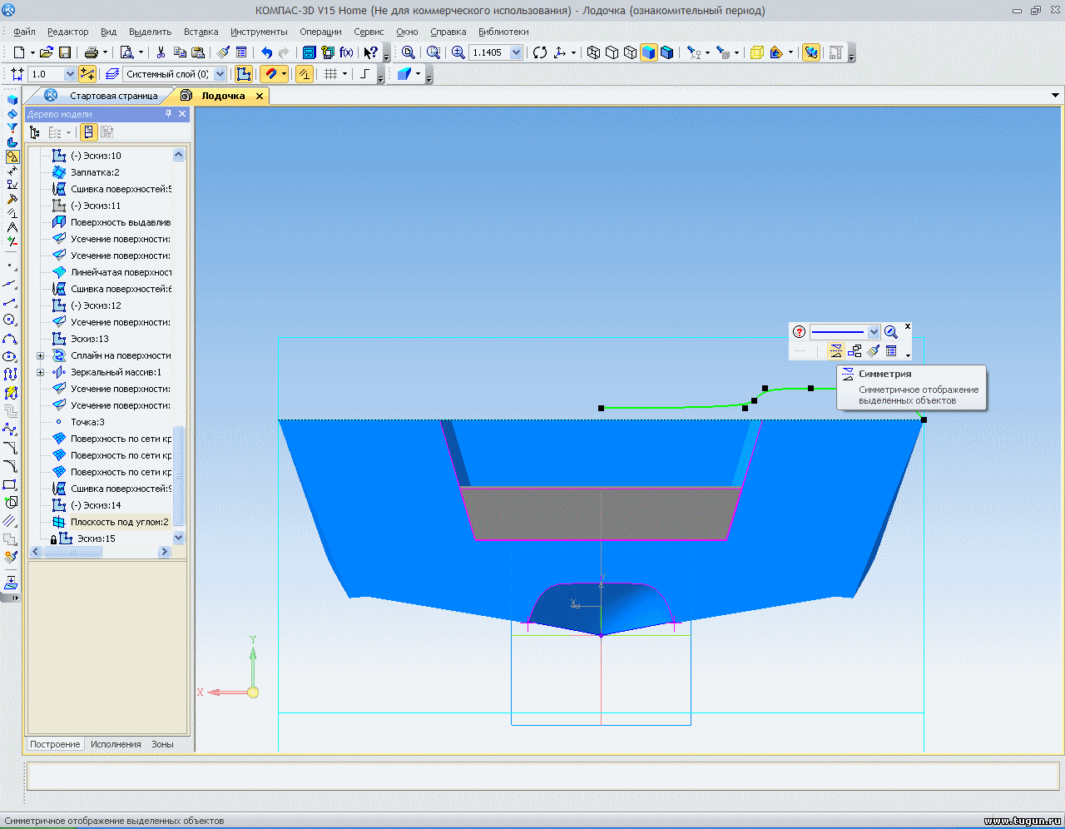
Task: Click the context help arrow-question icon
Action: 371,52
